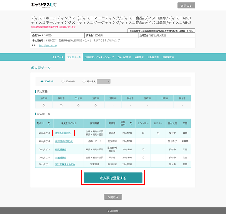Click the 17年卒 column header
The height and width of the screenshot is (214, 226).
pos(182,99)
